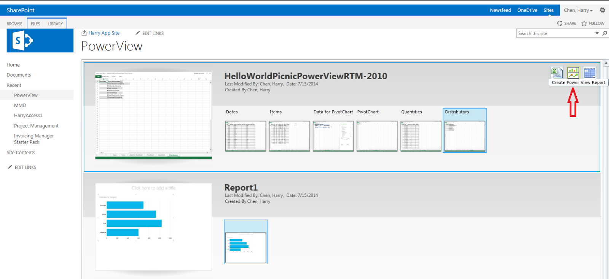Expand the search scope dropdown arrow
Viewport: 609px width, 279px height.
pos(597,33)
